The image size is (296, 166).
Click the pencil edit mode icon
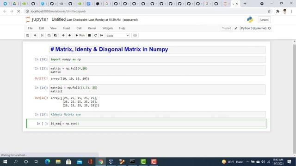coord(236,28)
